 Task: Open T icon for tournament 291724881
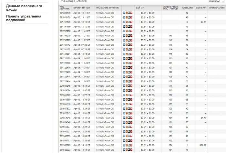131,54
